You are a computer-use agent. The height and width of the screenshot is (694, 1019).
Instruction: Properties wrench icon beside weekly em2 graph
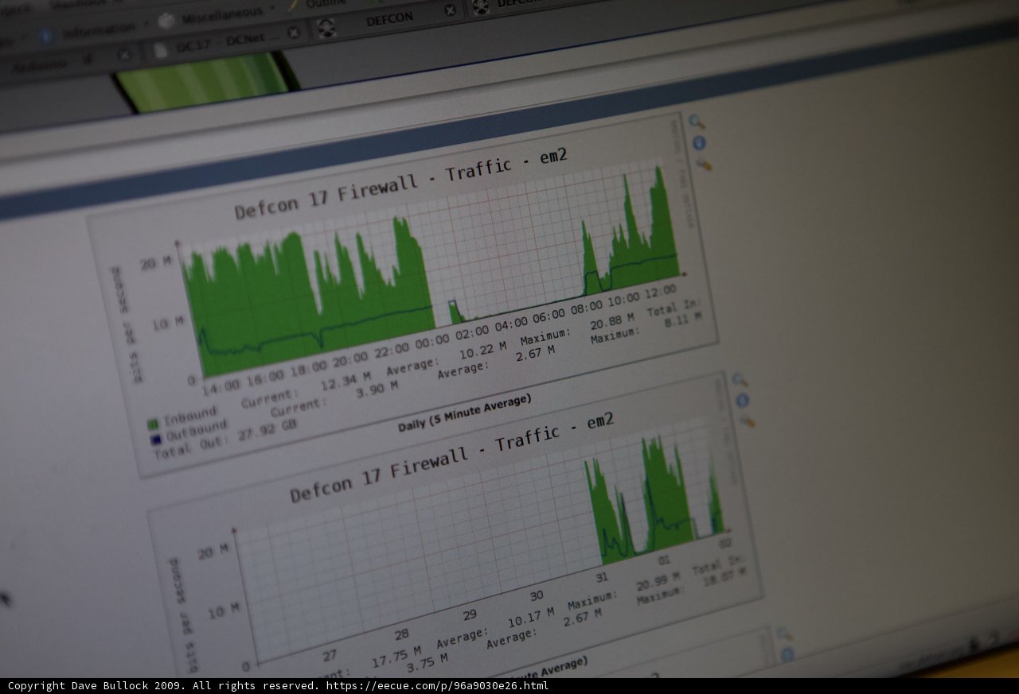(747, 421)
